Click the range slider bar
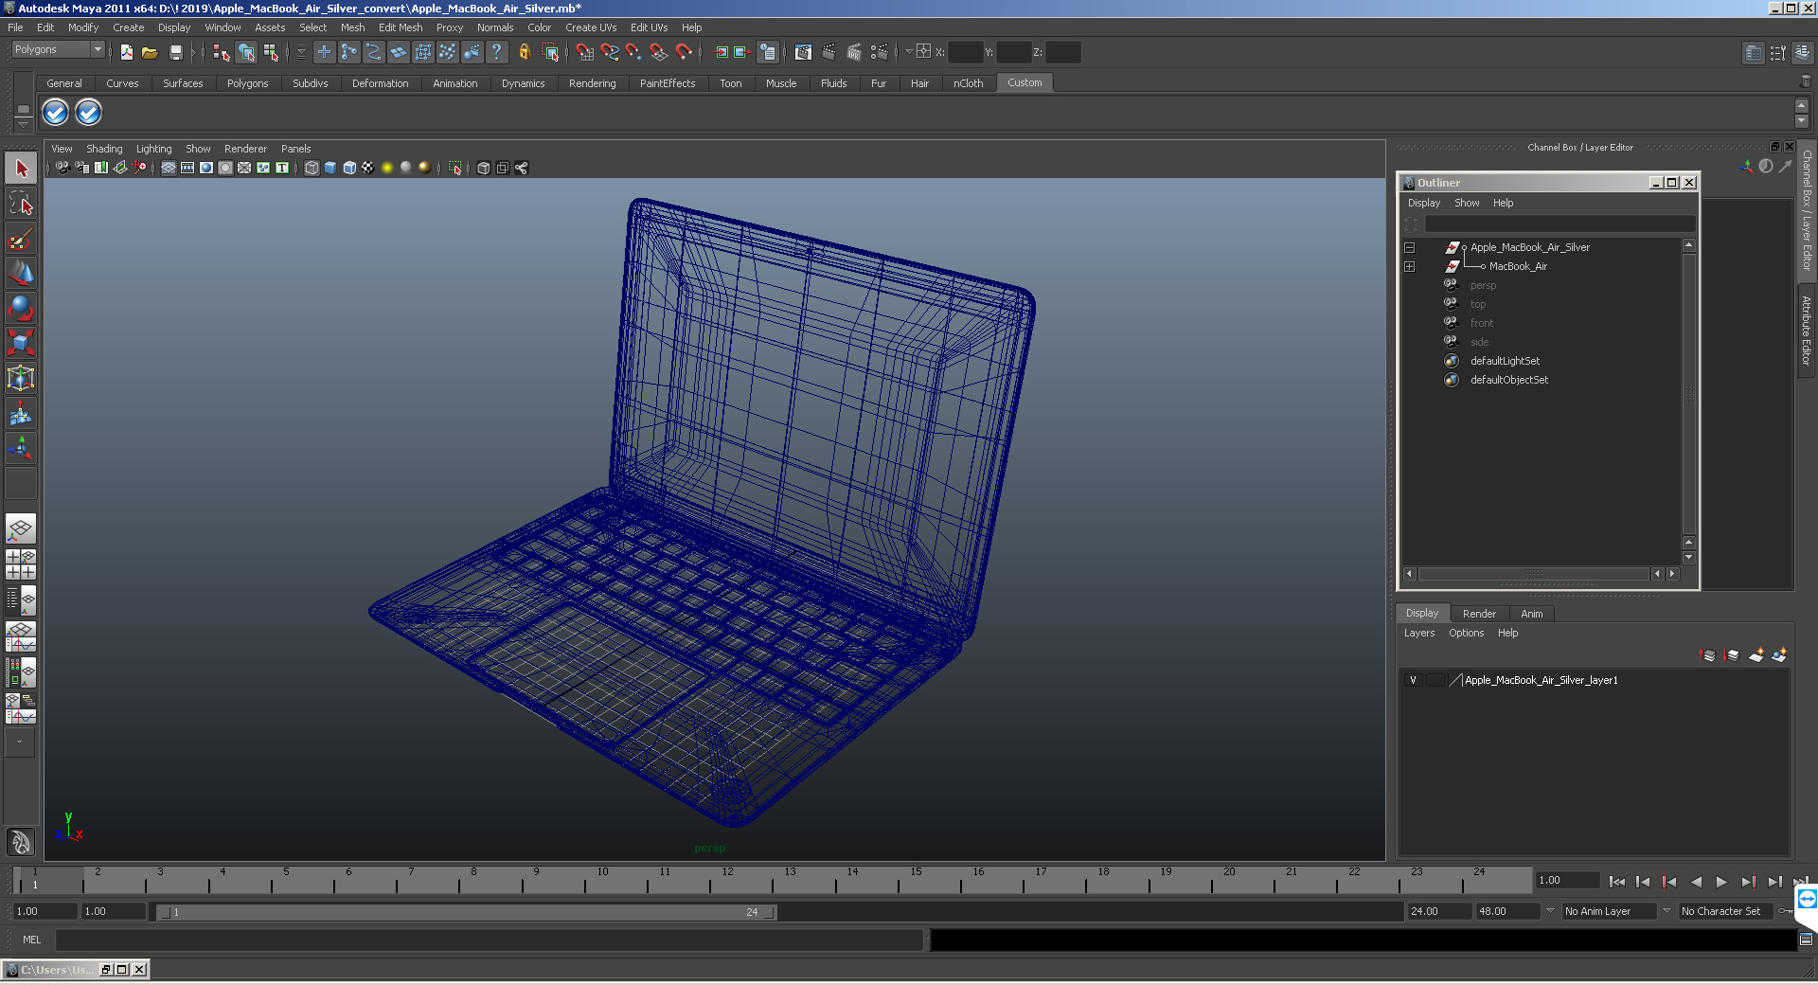 click(x=467, y=912)
